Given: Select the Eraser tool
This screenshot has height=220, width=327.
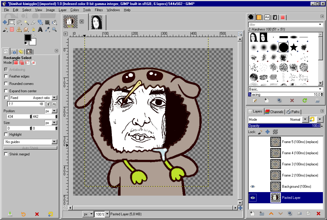Looking at the screenshot, I should coord(12,29).
